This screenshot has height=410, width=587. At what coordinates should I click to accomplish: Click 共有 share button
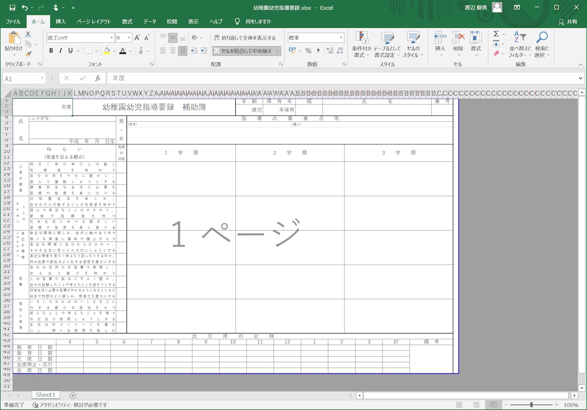568,22
